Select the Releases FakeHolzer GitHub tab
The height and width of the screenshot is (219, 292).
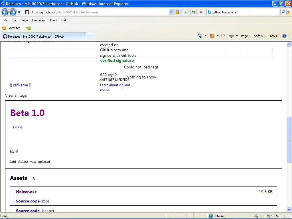pyautogui.click(x=44, y=36)
